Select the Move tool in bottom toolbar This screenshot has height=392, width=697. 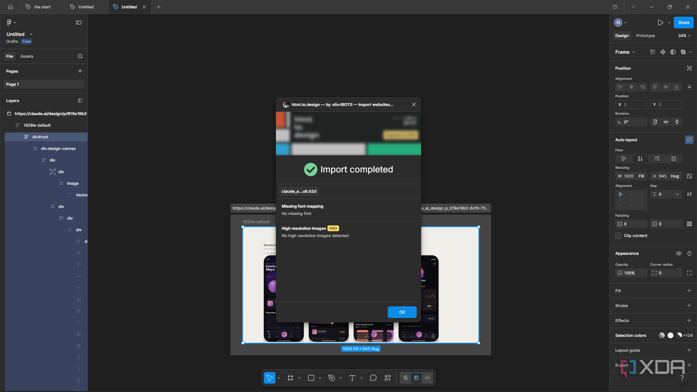click(270, 378)
